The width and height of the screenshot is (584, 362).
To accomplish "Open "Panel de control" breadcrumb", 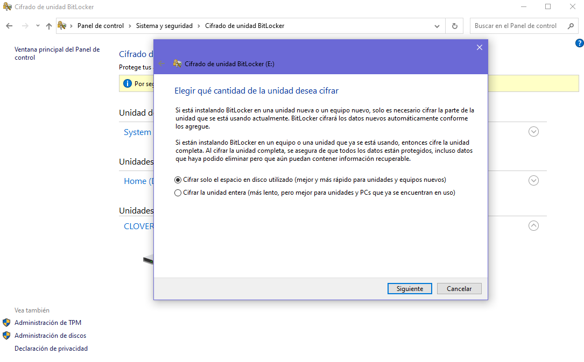I will [101, 26].
